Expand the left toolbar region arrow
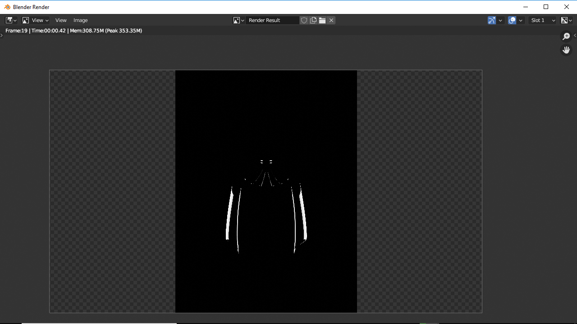This screenshot has width=577, height=324. [x=1, y=35]
